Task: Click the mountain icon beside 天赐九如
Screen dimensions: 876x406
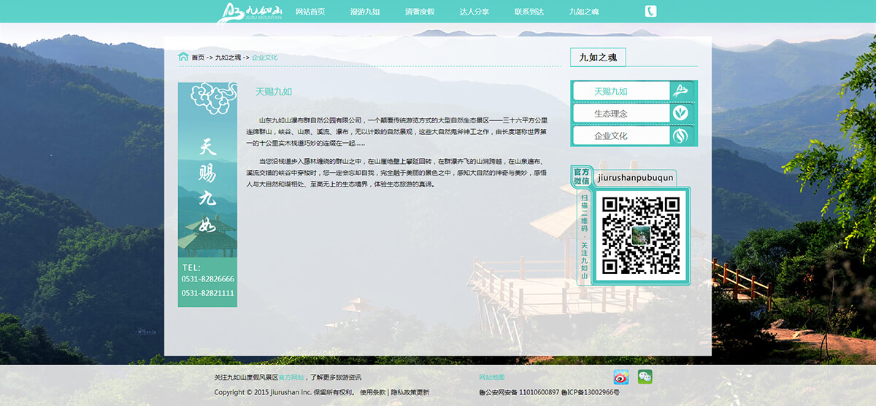Action: [x=680, y=91]
